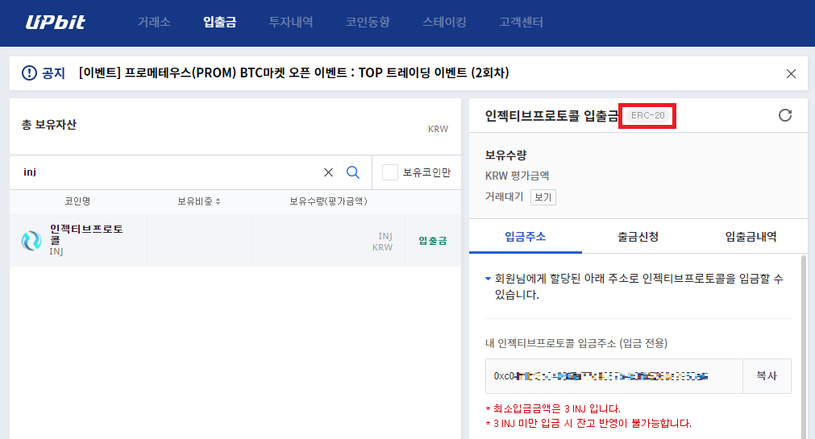This screenshot has height=439, width=815.
Task: Click the 보유수량(평가금액) column header
Action: click(328, 201)
